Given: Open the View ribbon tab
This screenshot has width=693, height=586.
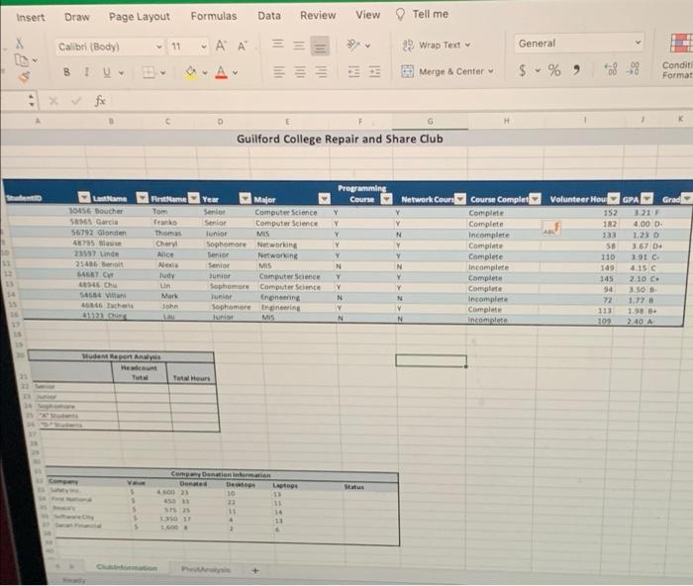Looking at the screenshot, I should (x=367, y=15).
